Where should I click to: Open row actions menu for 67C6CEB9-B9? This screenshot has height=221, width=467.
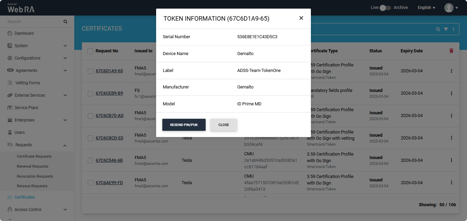pyautogui.click(x=451, y=93)
